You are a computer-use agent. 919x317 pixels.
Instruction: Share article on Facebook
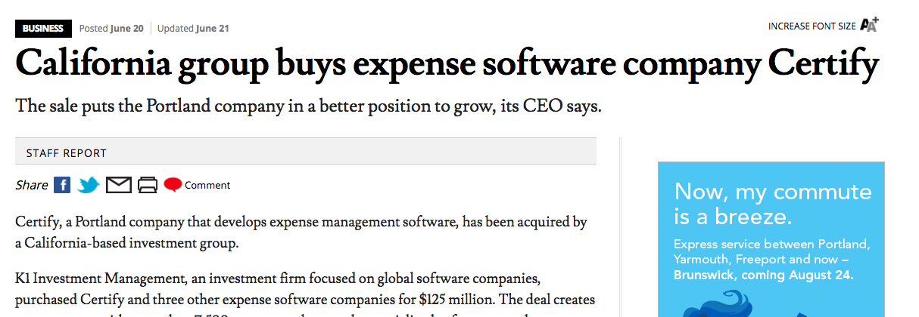[x=62, y=185]
